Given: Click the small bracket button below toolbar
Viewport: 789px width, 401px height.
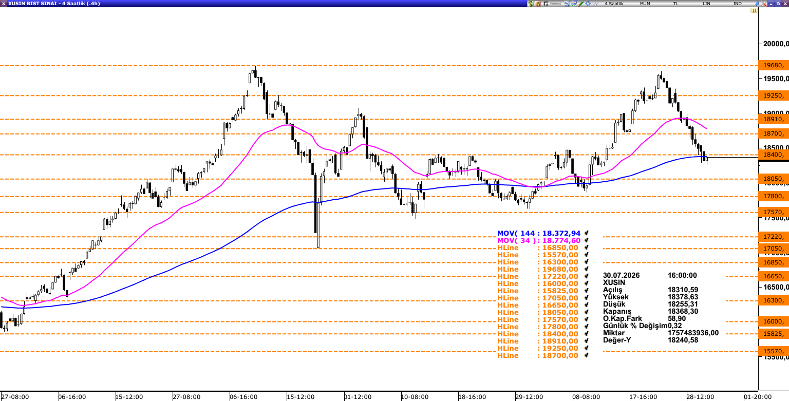Looking at the screenshot, I should tap(754, 10).
